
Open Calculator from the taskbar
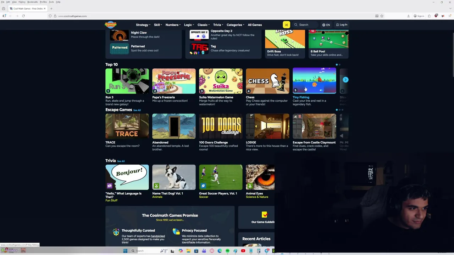click(259, 251)
